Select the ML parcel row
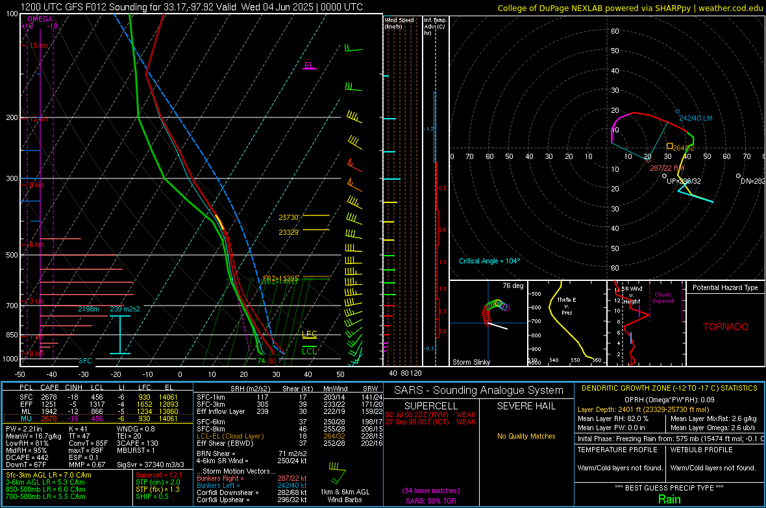Screen dimensions: 766x508 click(x=98, y=411)
